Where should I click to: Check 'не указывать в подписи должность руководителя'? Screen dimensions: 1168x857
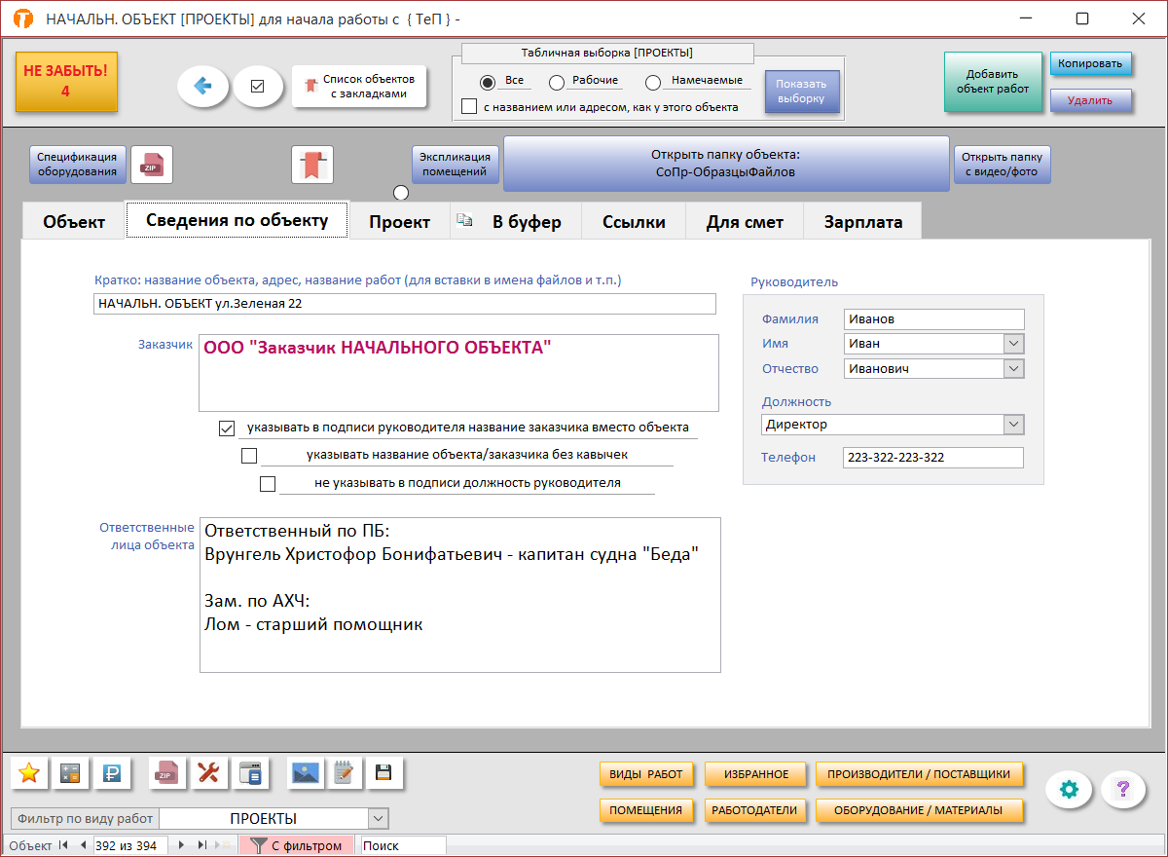point(268,483)
